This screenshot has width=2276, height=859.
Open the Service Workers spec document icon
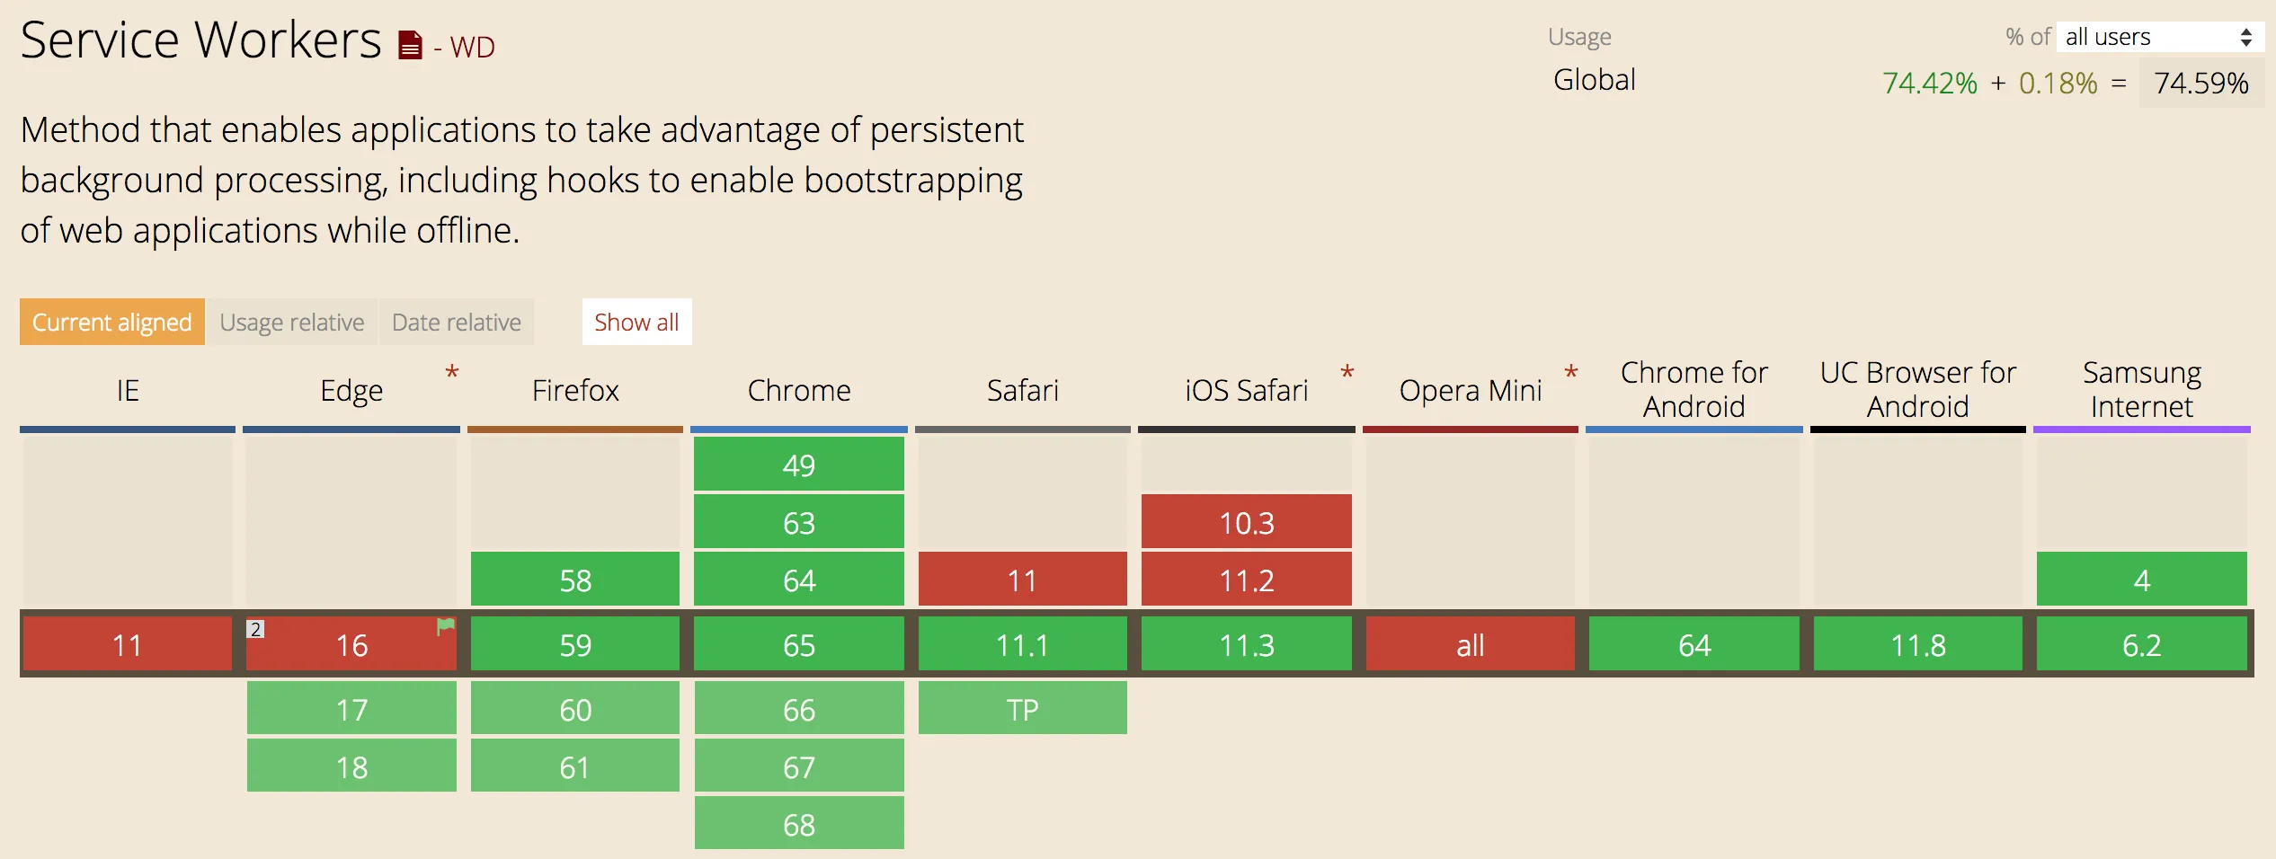tap(410, 45)
